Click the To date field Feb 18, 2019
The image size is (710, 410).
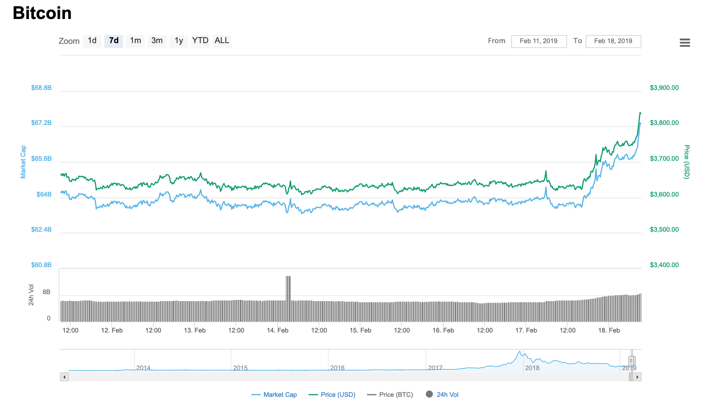click(613, 41)
